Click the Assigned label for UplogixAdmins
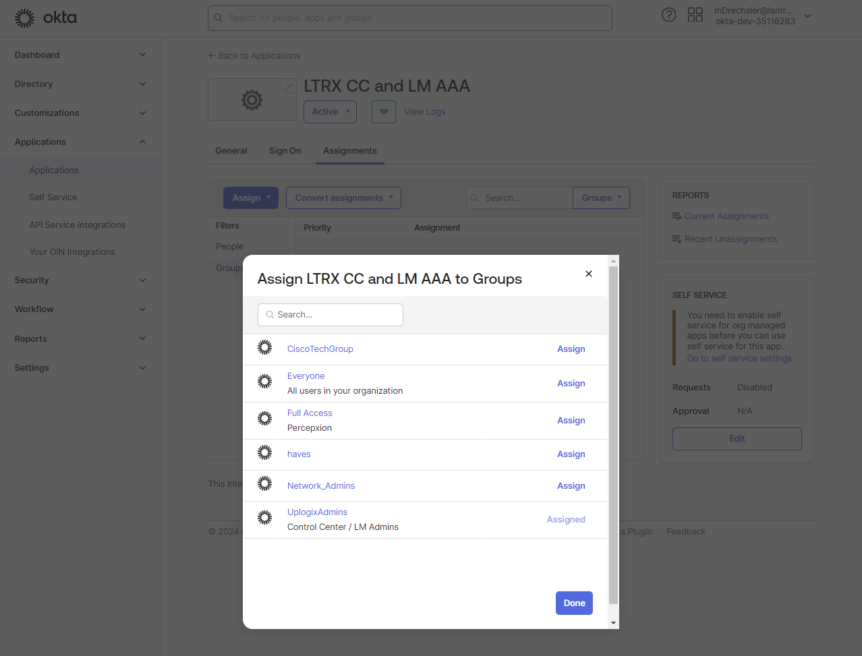Image resolution: width=862 pixels, height=656 pixels. (x=566, y=520)
